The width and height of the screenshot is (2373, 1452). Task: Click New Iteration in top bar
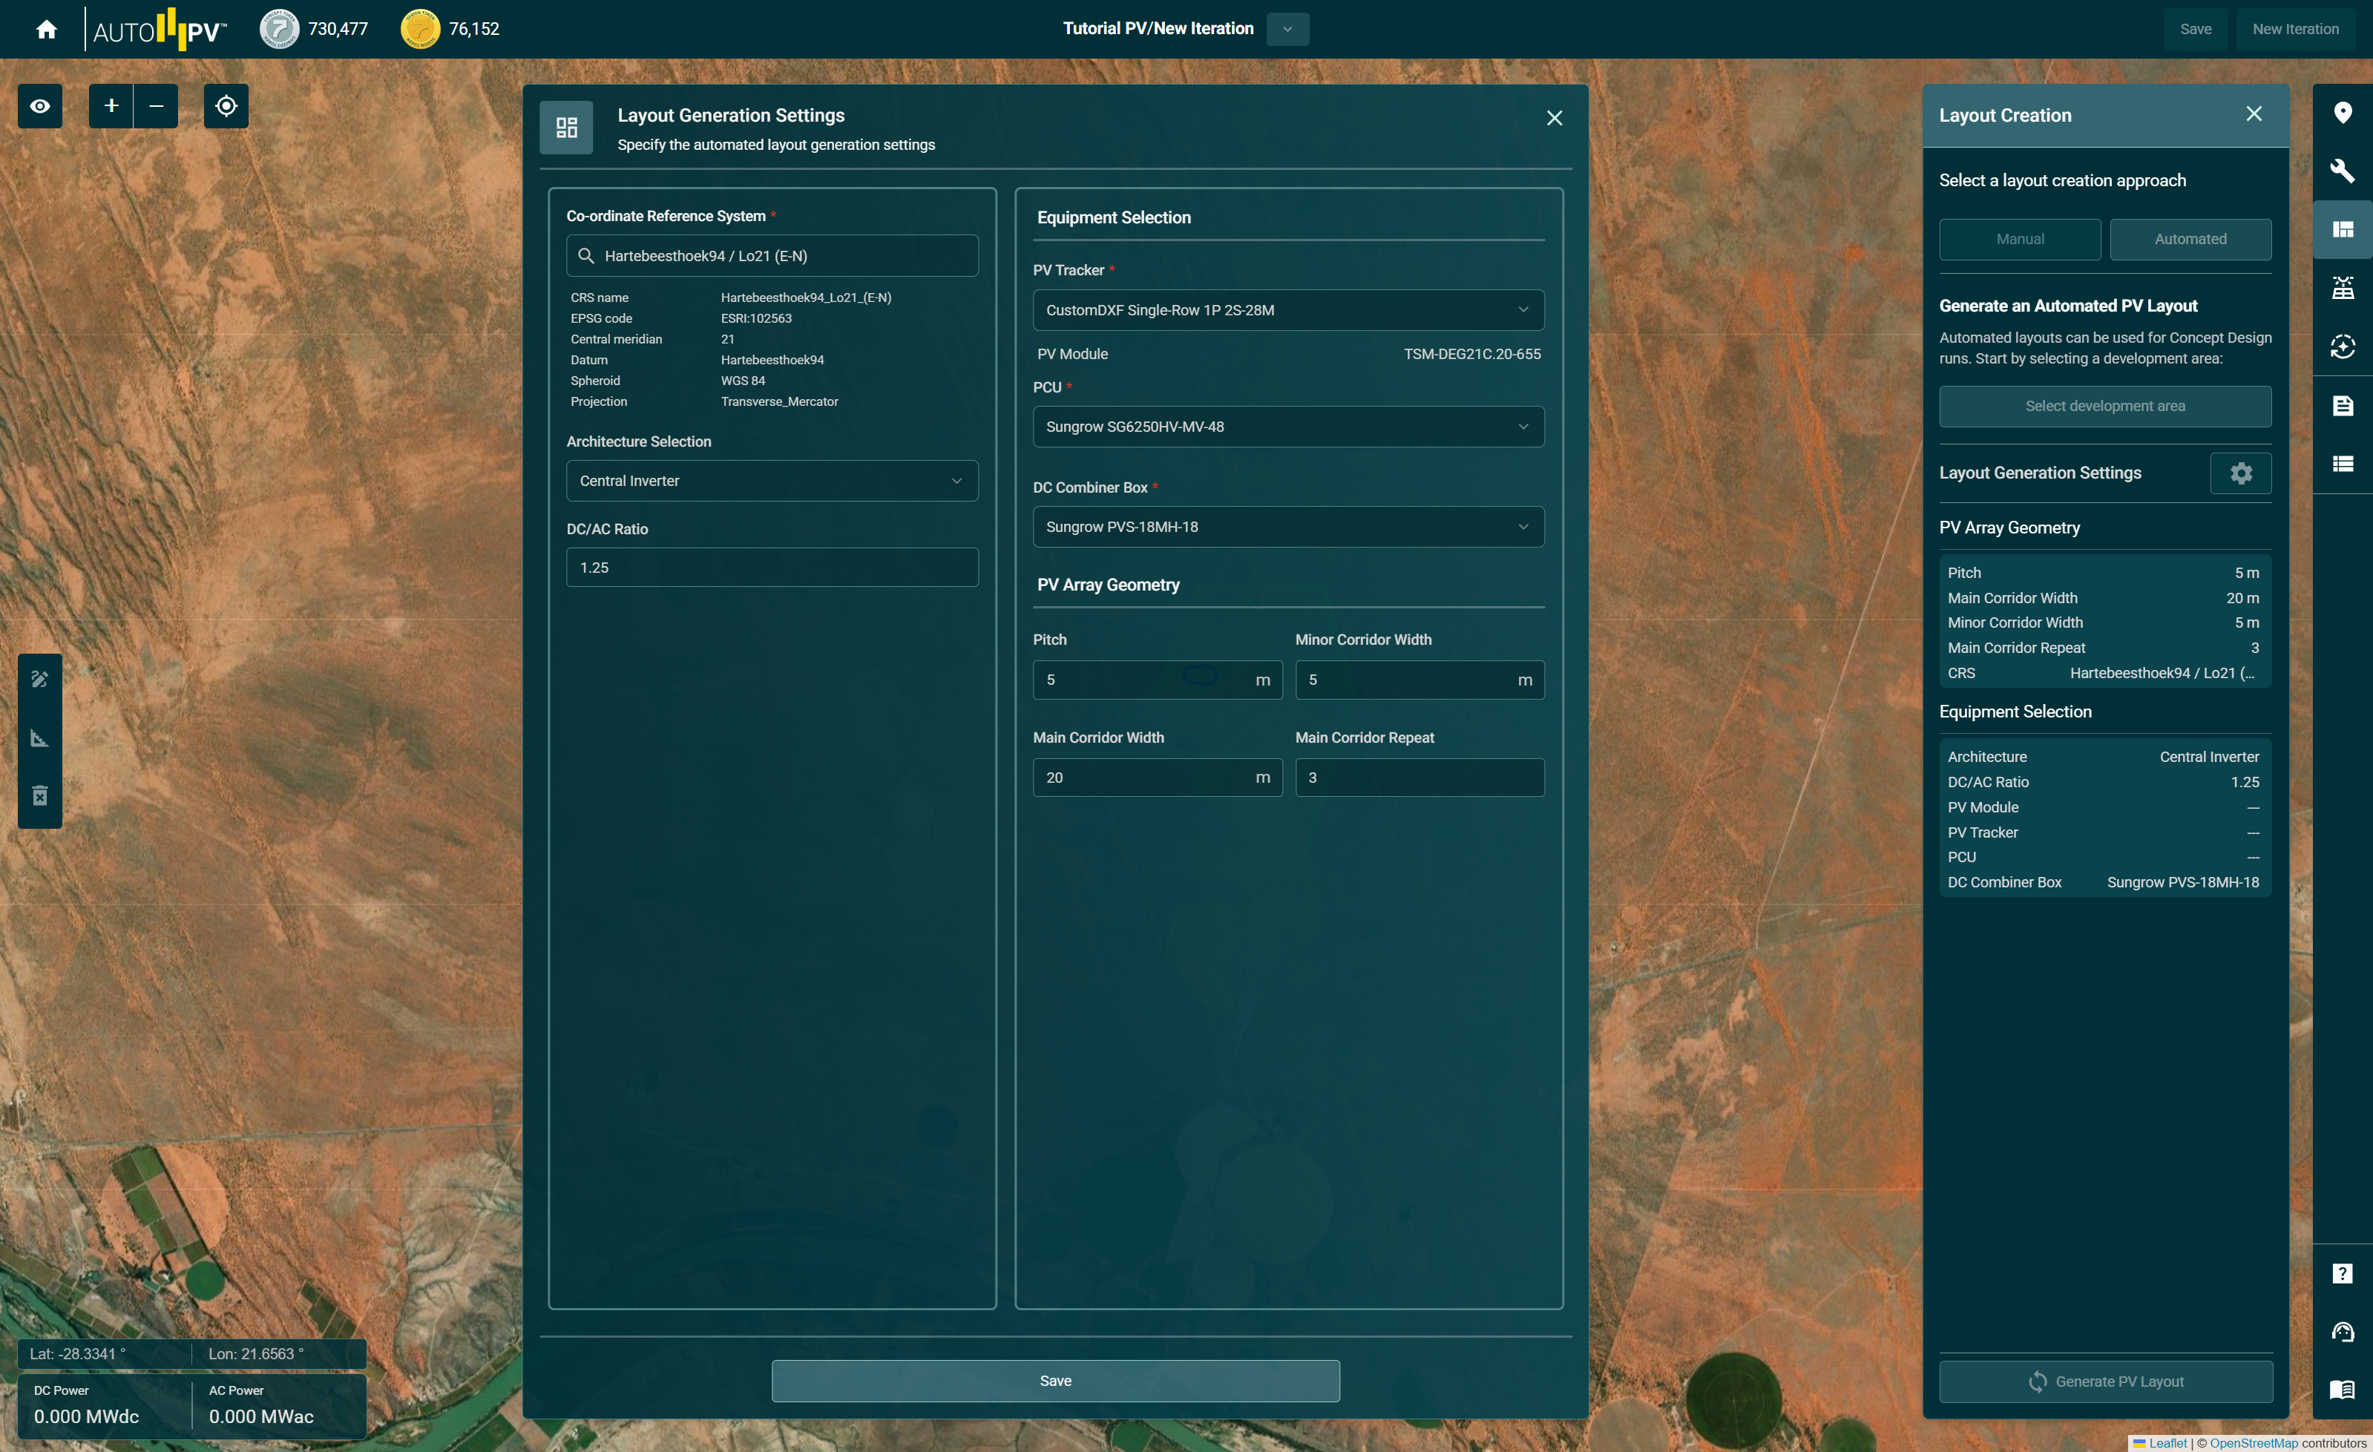pos(2295,29)
